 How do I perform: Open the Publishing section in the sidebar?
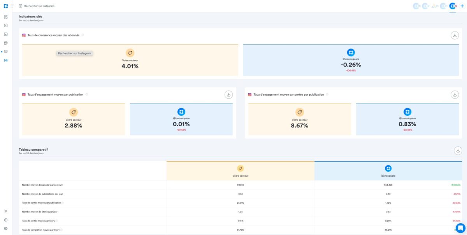[x=6, y=34]
